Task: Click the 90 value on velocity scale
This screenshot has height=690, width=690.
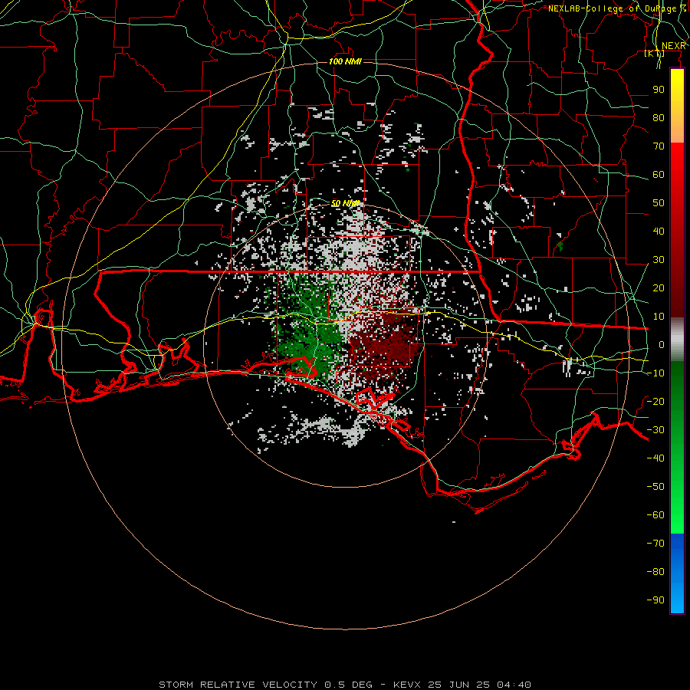Action: click(659, 90)
